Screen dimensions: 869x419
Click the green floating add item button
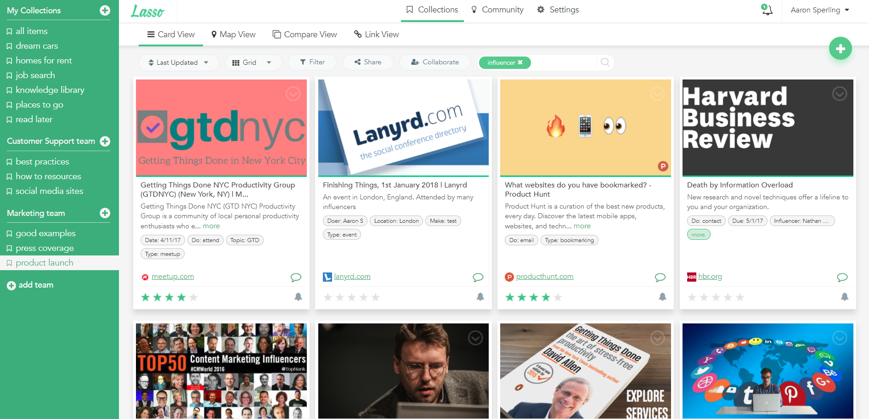840,49
